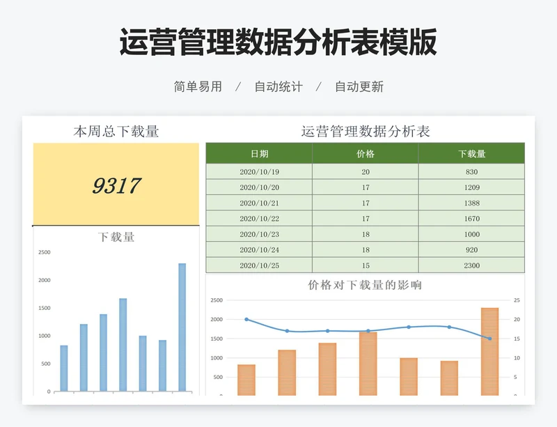Select date cell 2020/10/22

tap(259, 219)
